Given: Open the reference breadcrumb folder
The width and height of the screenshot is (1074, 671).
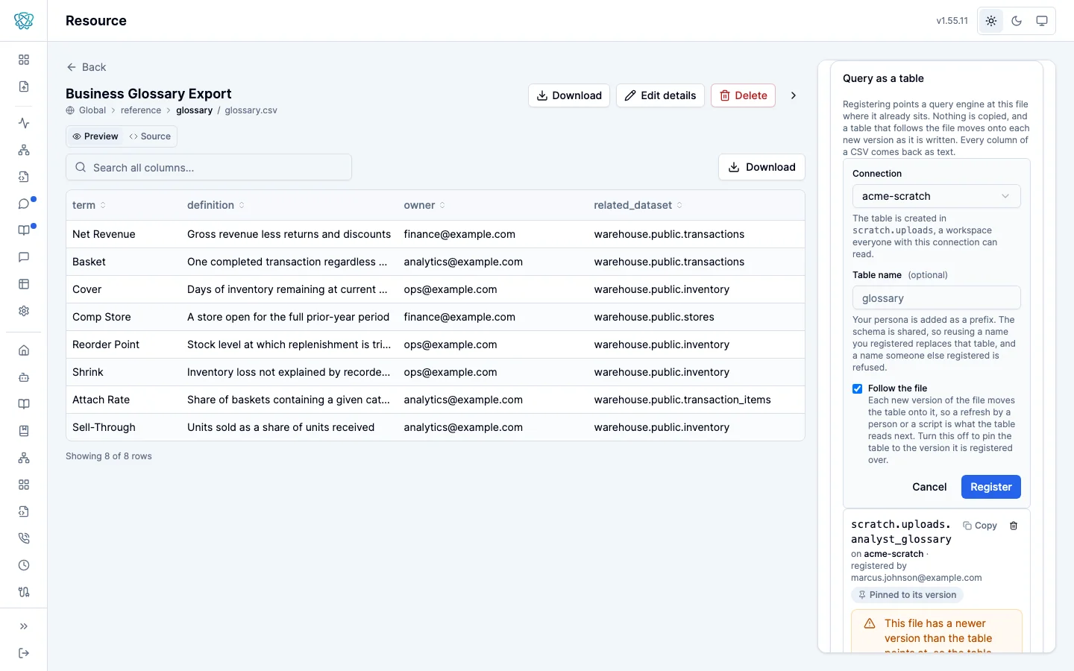Looking at the screenshot, I should [x=141, y=110].
